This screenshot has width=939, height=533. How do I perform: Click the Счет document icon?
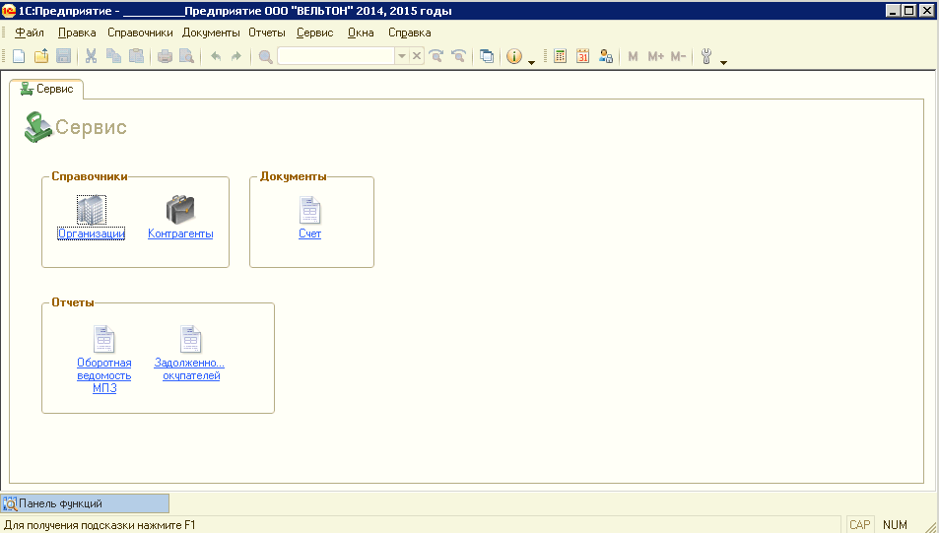click(310, 210)
